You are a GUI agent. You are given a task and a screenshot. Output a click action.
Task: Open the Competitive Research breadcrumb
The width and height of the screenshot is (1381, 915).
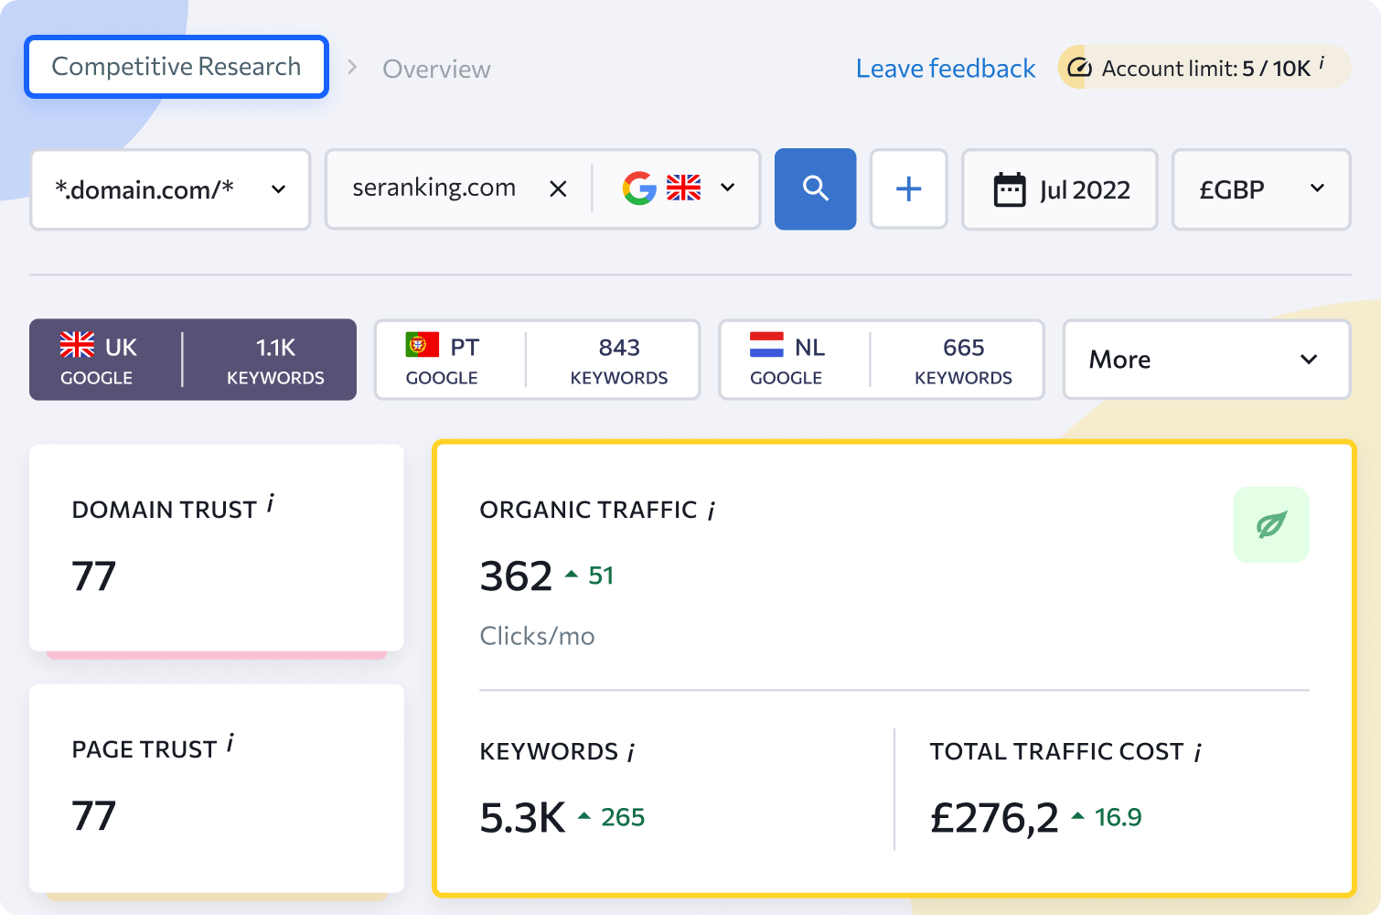177,67
